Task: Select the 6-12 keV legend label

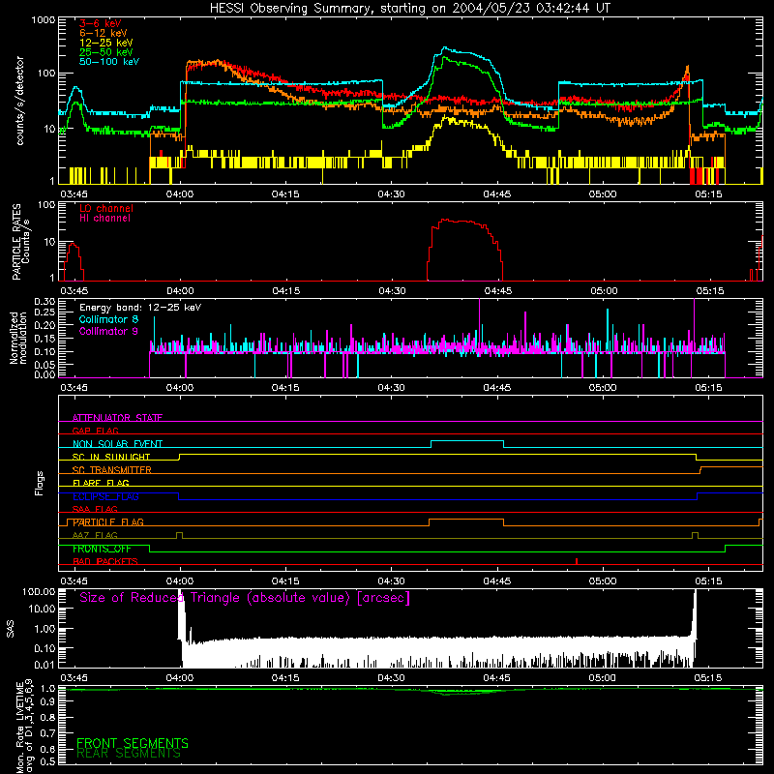Action: (104, 33)
